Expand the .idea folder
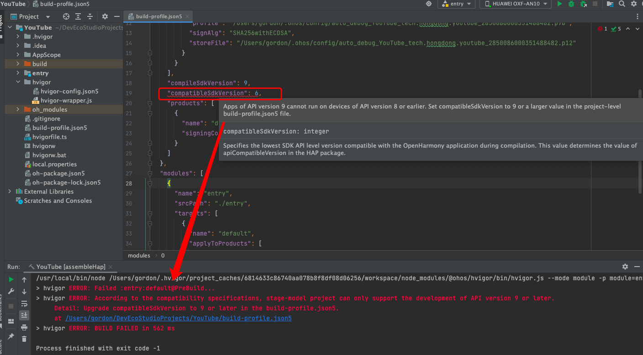This screenshot has width=643, height=355. (x=18, y=46)
